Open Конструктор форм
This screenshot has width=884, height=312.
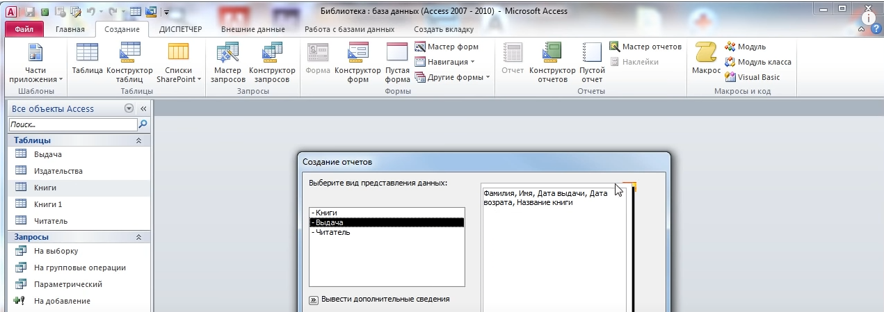click(x=357, y=63)
